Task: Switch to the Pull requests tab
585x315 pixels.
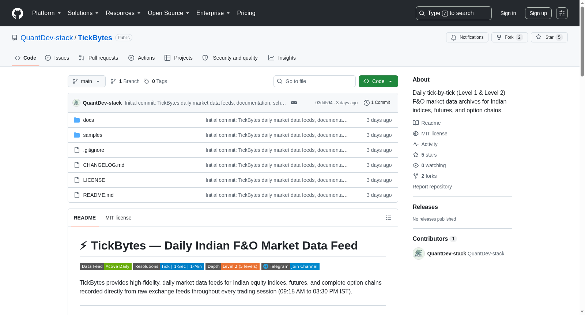Action: point(98,58)
